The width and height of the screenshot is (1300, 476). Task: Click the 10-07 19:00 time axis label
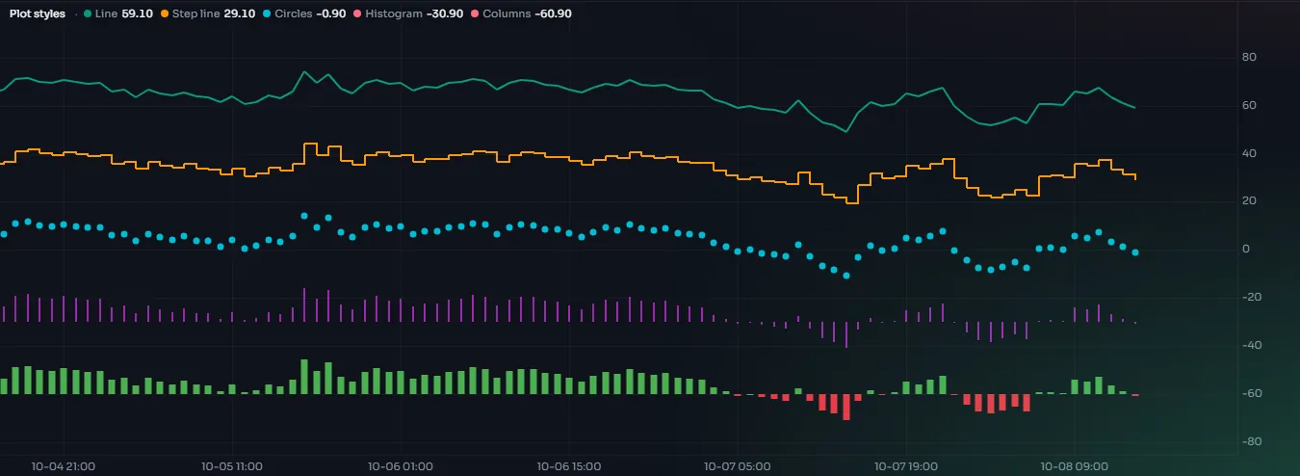pos(905,466)
